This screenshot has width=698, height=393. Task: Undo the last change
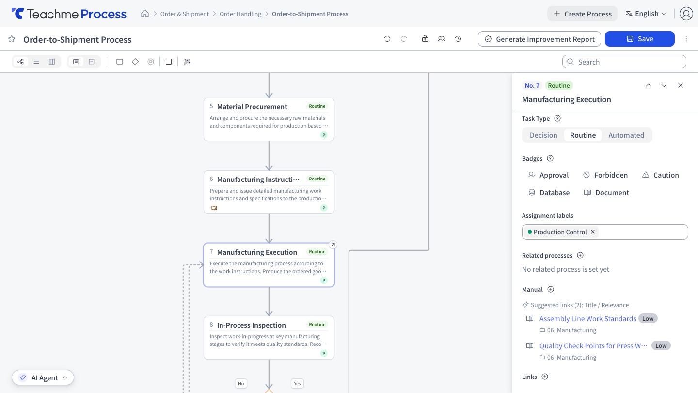tap(387, 39)
